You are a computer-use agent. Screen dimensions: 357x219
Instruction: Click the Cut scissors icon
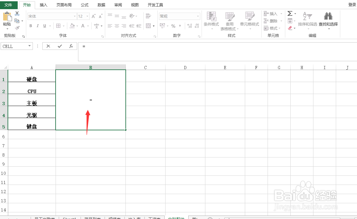coord(17,14)
